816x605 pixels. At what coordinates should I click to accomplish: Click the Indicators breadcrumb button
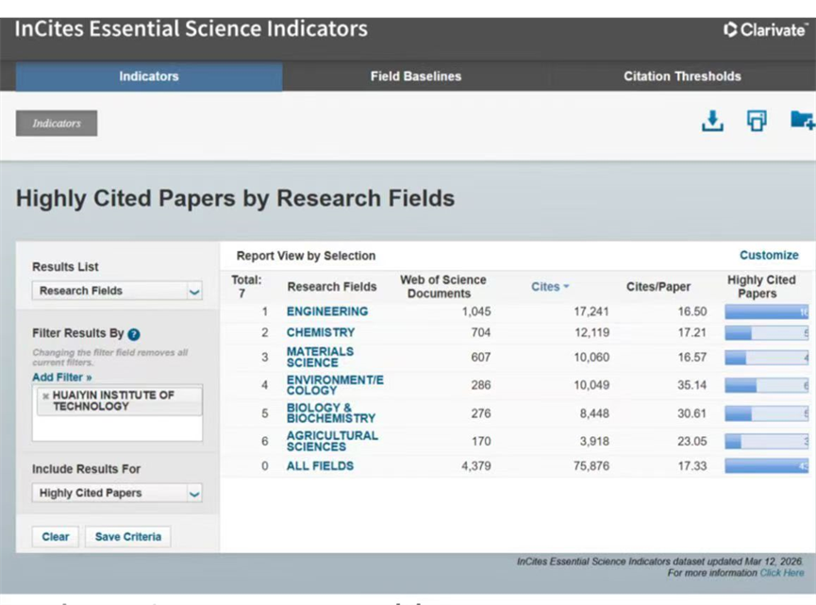[57, 124]
